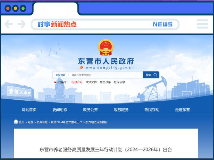Click the forward arrow in browser frame
Viewport: 214px width, 160px height.
tap(21, 24)
